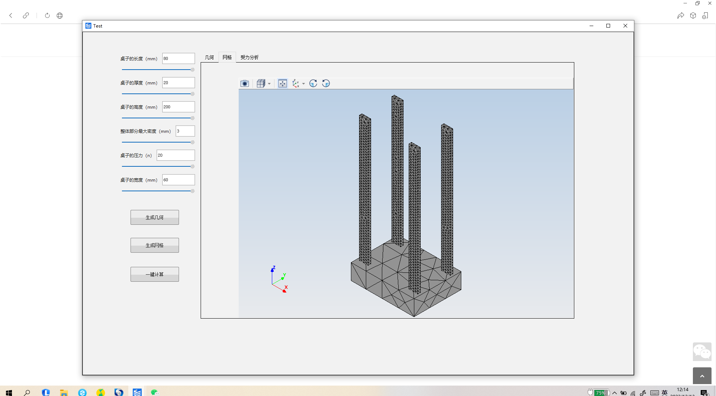Click the 桌子的长度 input field
The height and width of the screenshot is (396, 716).
179,58
